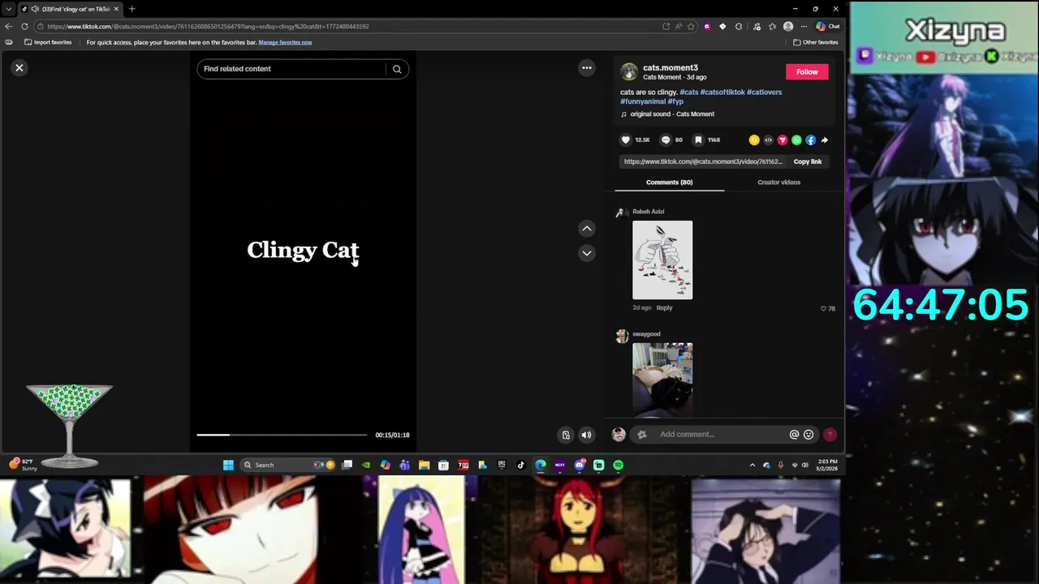Mute the video using speaker icon
The height and width of the screenshot is (584, 1039).
tap(587, 435)
